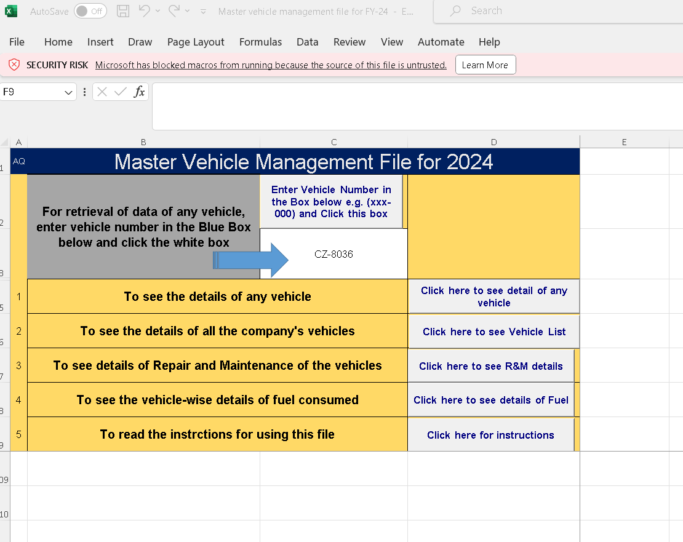Click the Insert Function fx icon
This screenshot has width=683, height=542.
tap(139, 92)
